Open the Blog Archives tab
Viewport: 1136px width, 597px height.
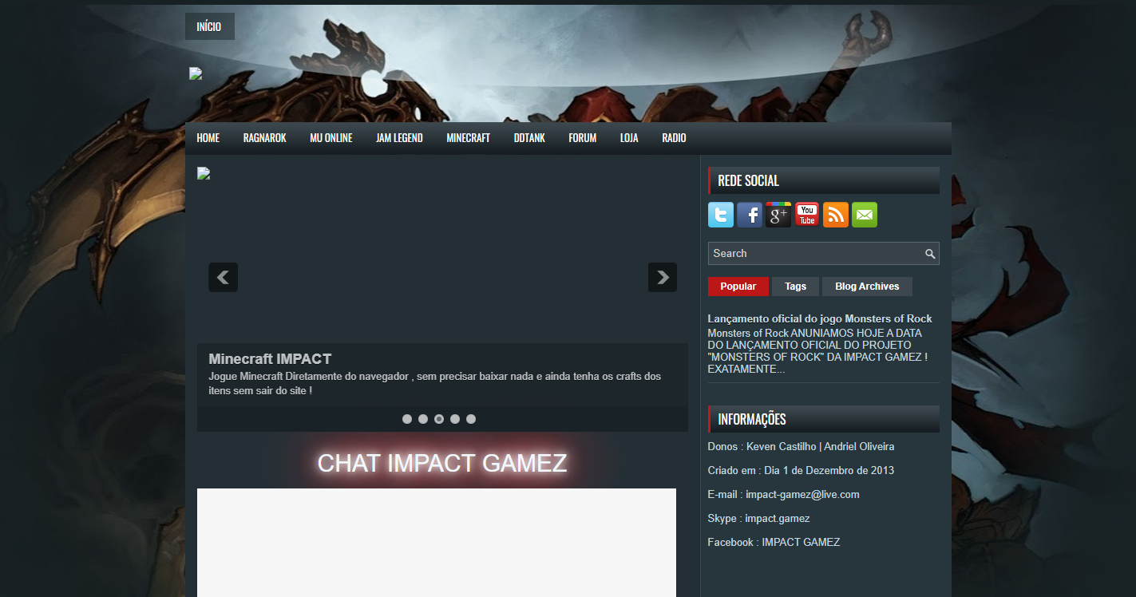tap(867, 286)
